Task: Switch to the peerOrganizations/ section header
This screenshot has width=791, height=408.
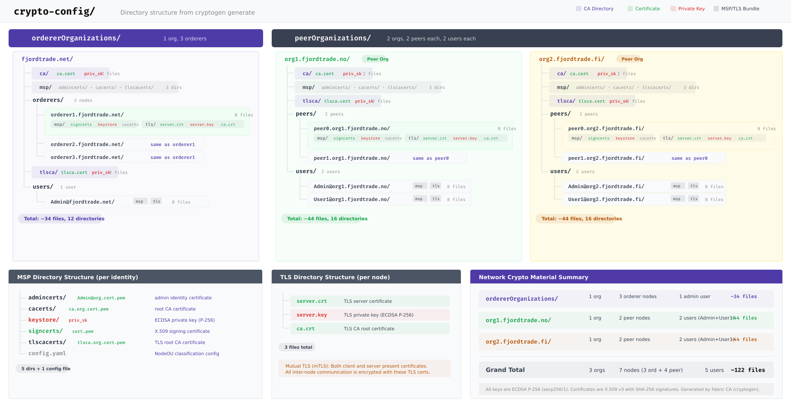Action: click(333, 38)
